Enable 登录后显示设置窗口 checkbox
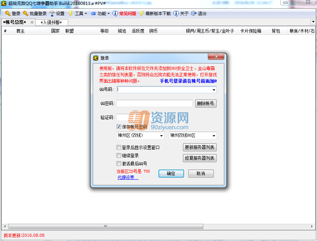The width and height of the screenshot is (317, 241). coord(119,147)
